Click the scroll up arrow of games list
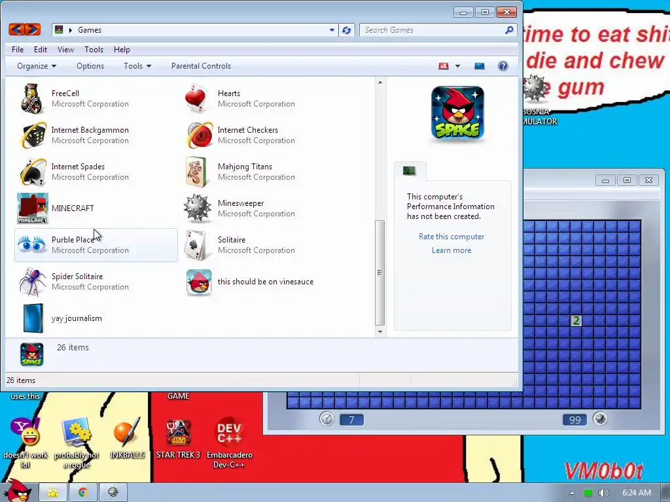This screenshot has height=502, width=670. point(380,82)
